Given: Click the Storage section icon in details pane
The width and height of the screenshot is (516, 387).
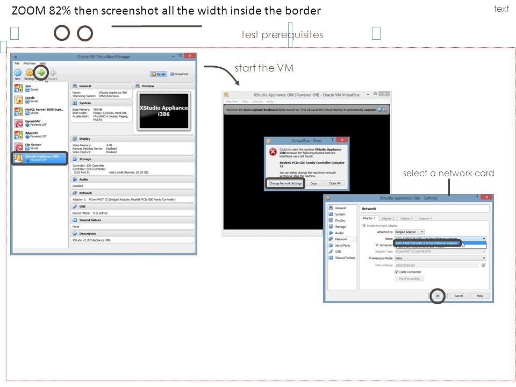Looking at the screenshot, I should 75,159.
